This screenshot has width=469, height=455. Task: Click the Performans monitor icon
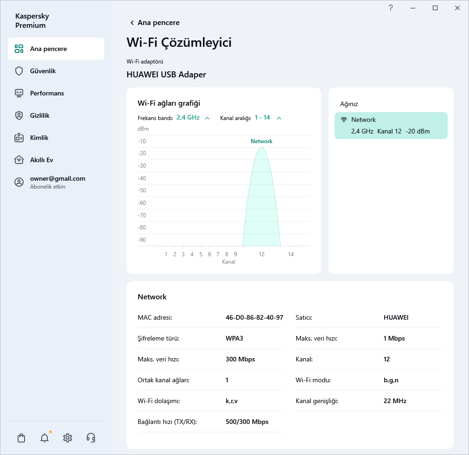(x=19, y=93)
